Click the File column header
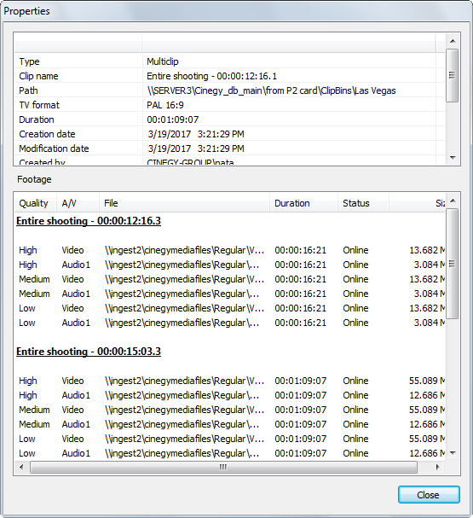 click(184, 203)
